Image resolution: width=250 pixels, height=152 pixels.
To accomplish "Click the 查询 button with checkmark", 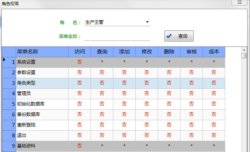I will (x=179, y=36).
